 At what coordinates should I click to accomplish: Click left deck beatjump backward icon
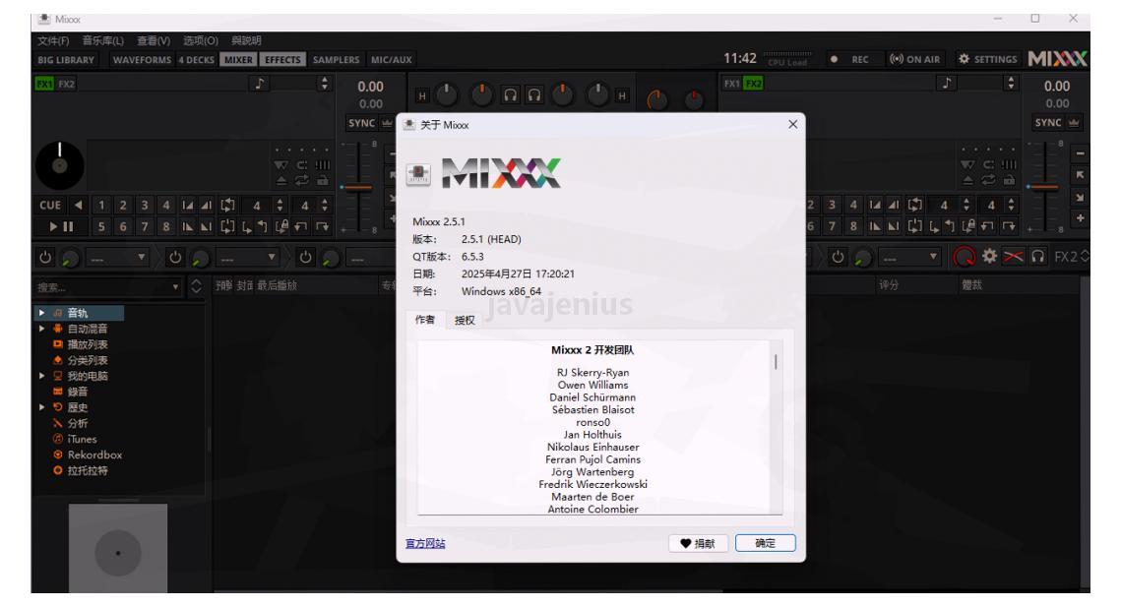coord(302,226)
